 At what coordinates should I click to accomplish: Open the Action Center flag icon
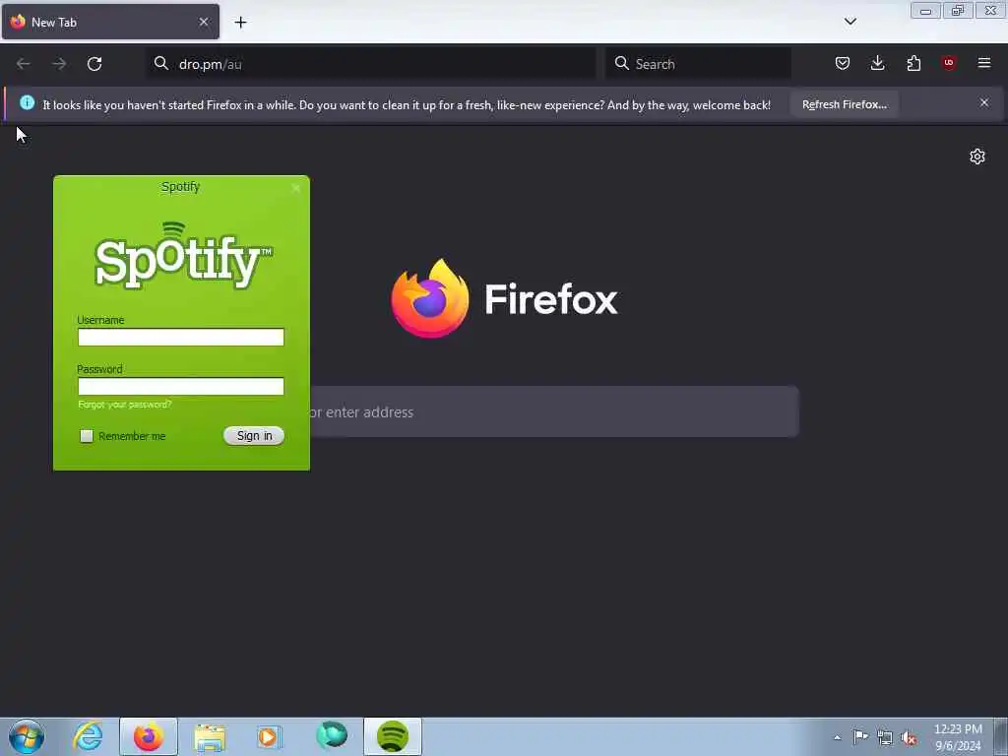point(860,737)
